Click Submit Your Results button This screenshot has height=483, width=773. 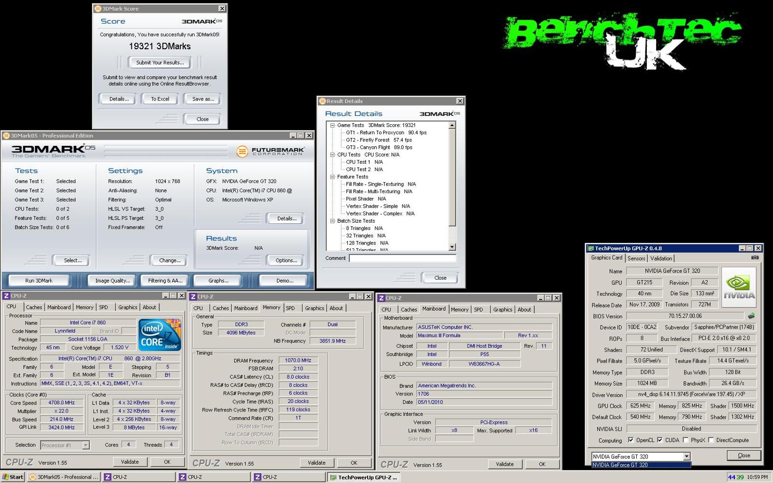pyautogui.click(x=160, y=62)
